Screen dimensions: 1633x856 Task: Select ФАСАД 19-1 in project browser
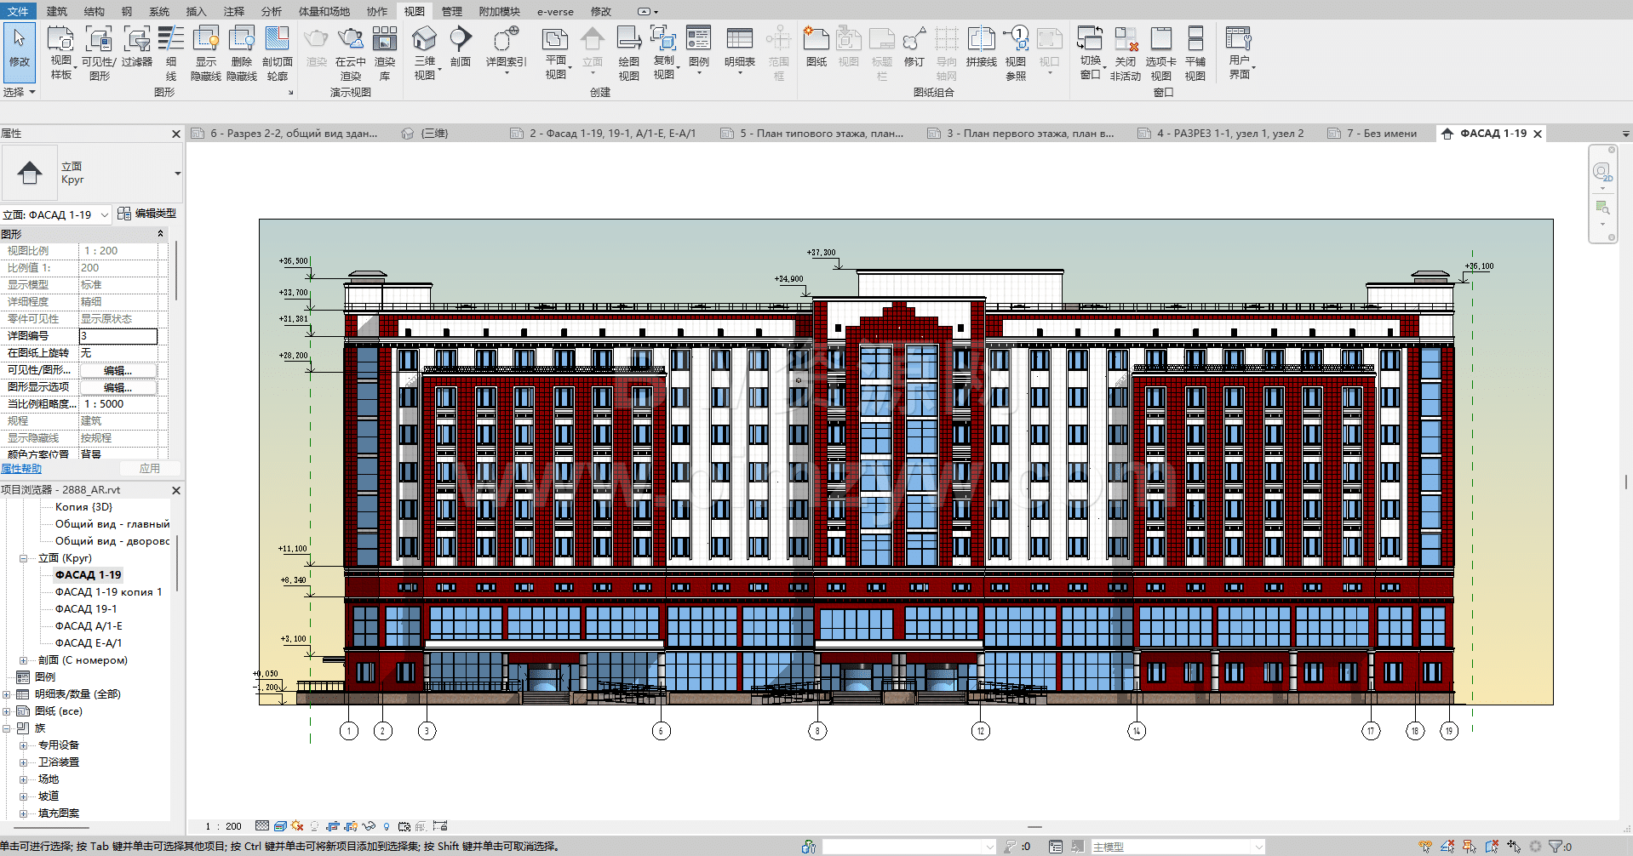click(86, 609)
